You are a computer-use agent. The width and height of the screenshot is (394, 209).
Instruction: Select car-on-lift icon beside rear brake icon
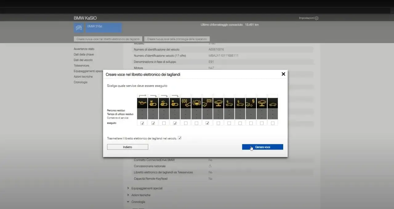[218, 103]
